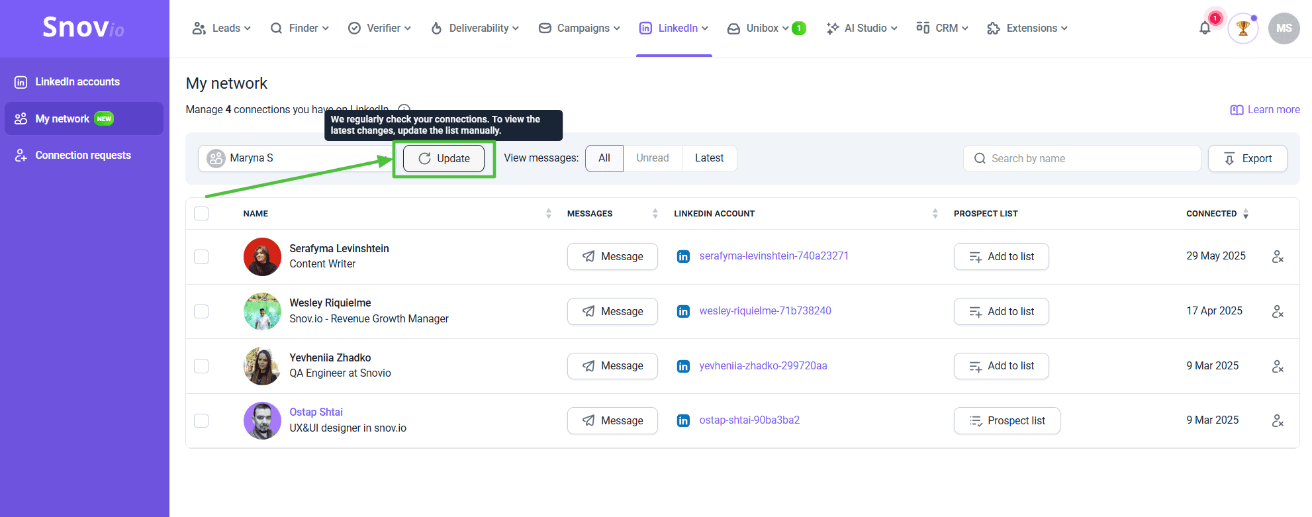Click the Update button
The width and height of the screenshot is (1312, 517).
point(444,158)
